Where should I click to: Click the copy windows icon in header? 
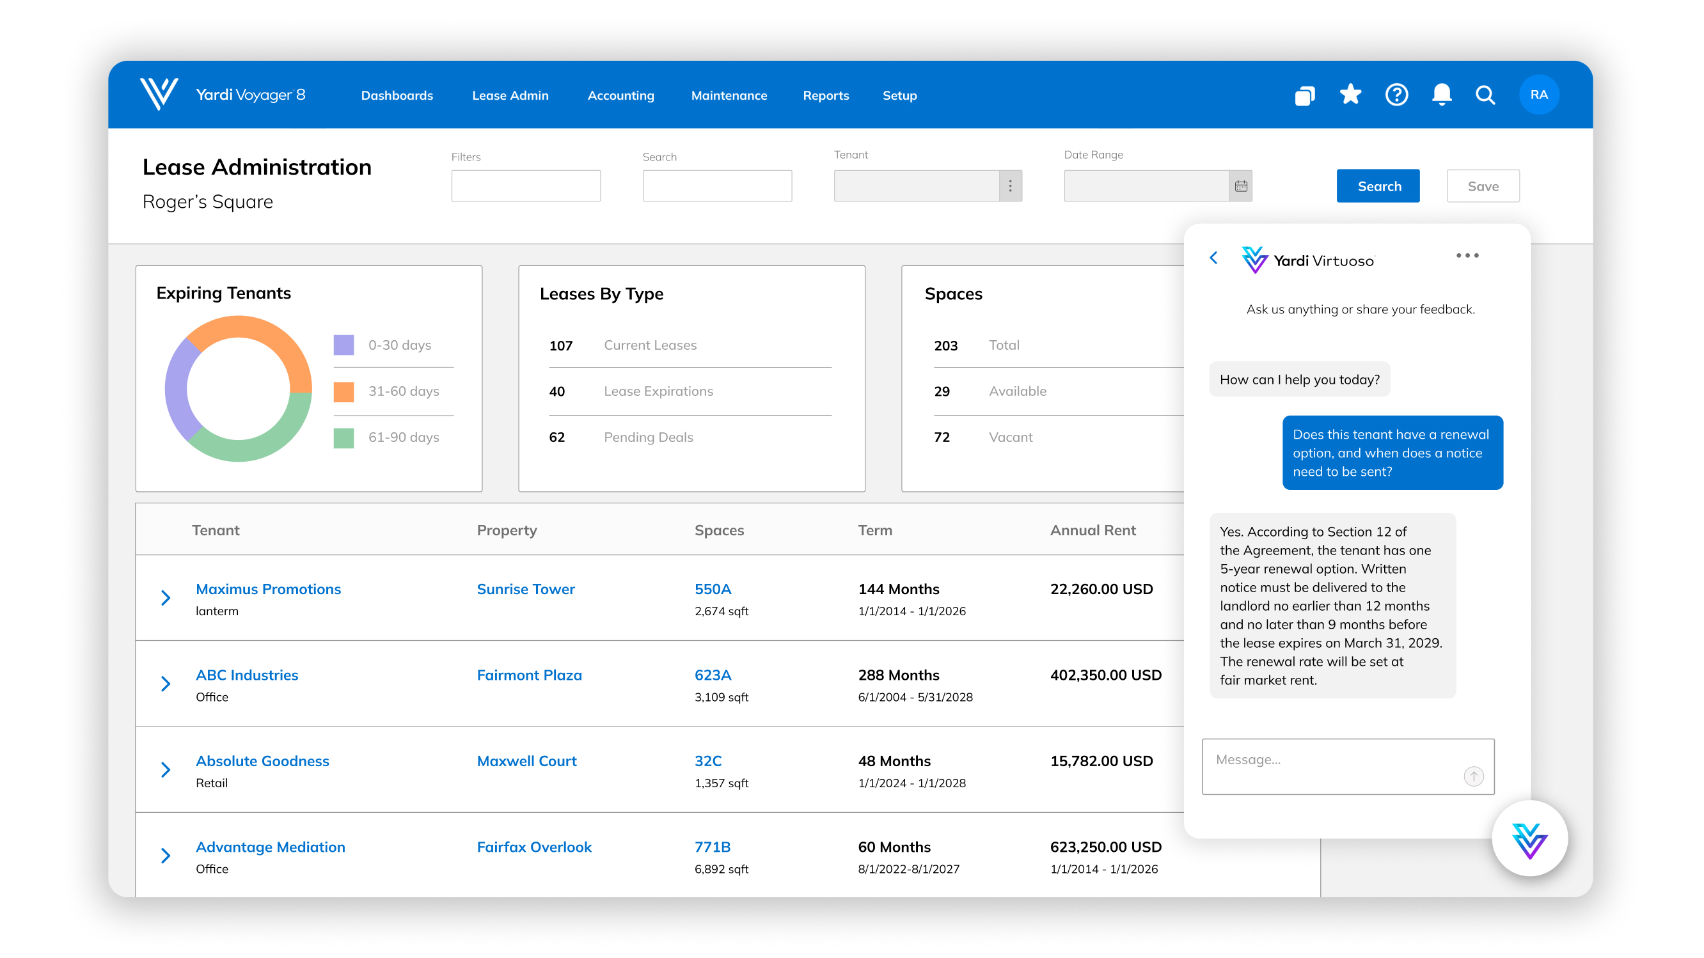[1304, 96]
